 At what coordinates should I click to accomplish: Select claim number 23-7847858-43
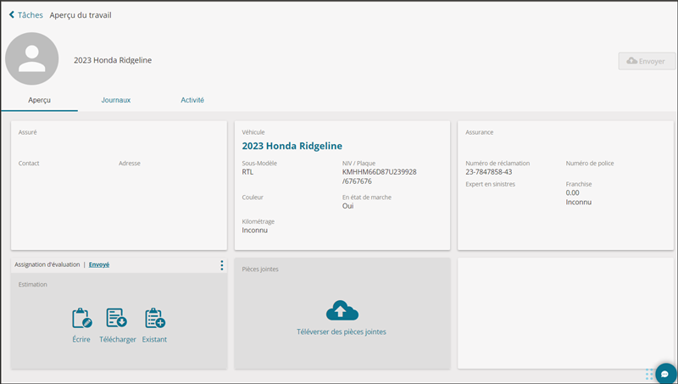[x=489, y=172]
